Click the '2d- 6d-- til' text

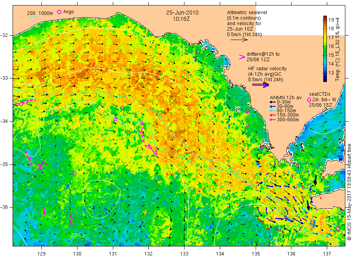(x=324, y=100)
